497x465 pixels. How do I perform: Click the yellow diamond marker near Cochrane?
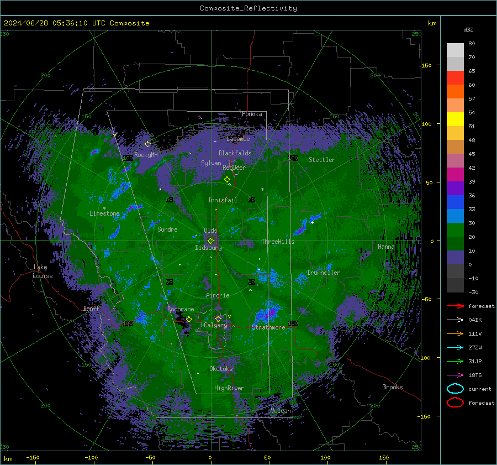click(189, 319)
